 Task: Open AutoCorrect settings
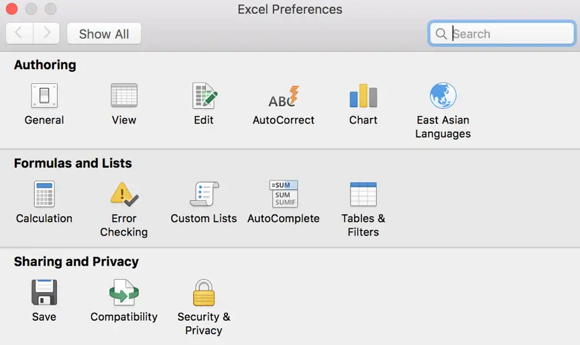(x=284, y=96)
